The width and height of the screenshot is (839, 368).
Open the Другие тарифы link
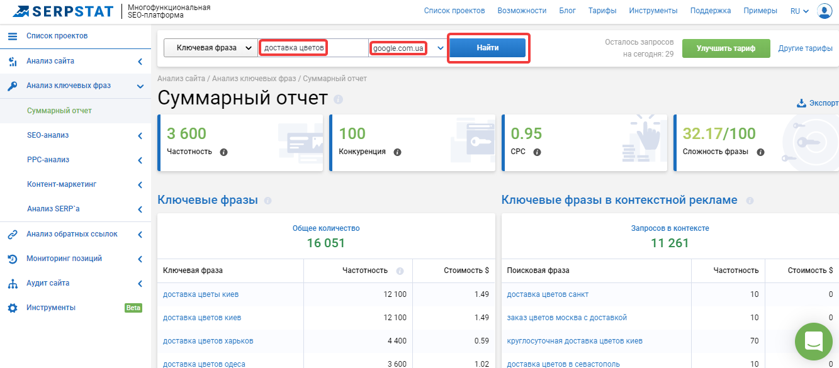click(805, 48)
